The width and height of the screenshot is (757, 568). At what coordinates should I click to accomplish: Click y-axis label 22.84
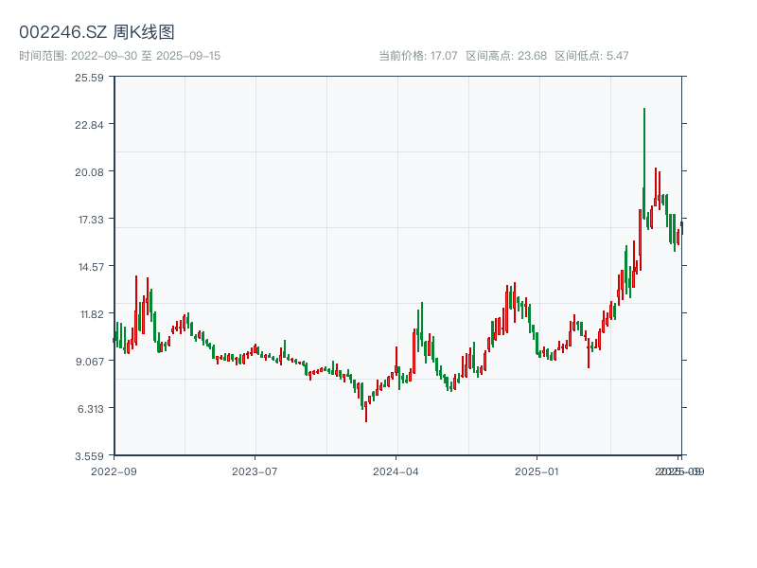point(89,125)
